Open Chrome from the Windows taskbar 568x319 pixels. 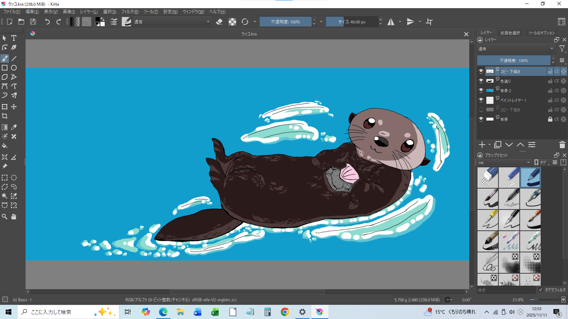click(x=285, y=312)
